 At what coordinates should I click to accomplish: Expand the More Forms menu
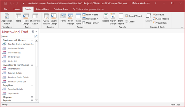(x=91, y=23)
